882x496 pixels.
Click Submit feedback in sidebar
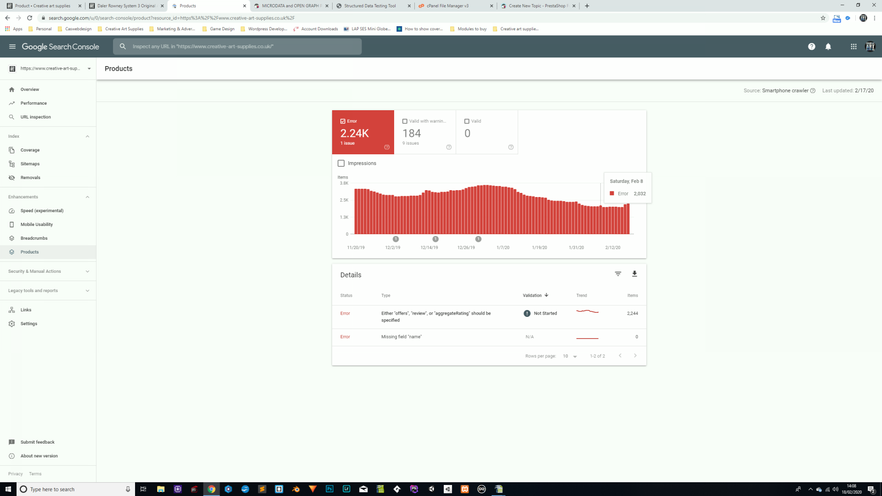click(37, 442)
